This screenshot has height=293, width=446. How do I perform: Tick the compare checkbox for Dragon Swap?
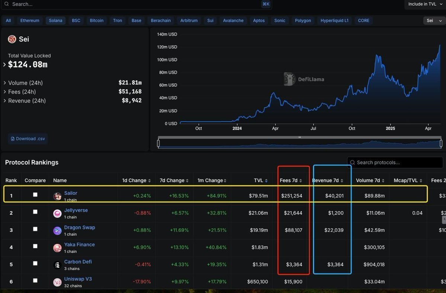[35, 229]
